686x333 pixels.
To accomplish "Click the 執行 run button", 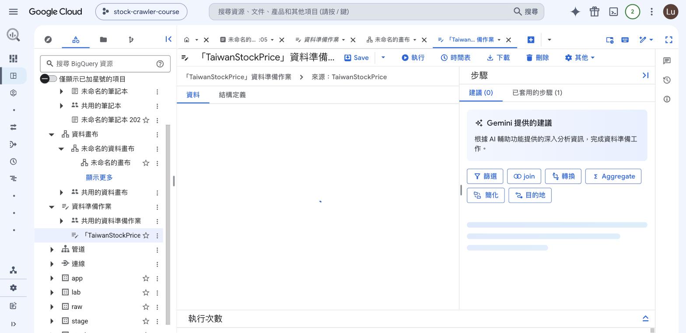I will 413,57.
